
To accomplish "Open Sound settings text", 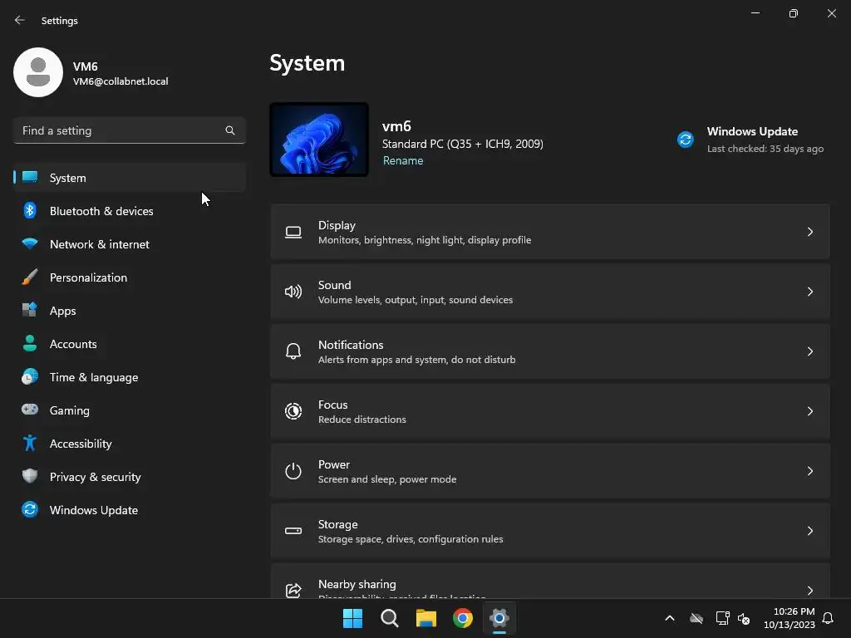I will 334,285.
